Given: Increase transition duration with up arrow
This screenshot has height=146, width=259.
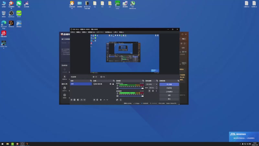Looking at the screenshot, I should point(157,87).
